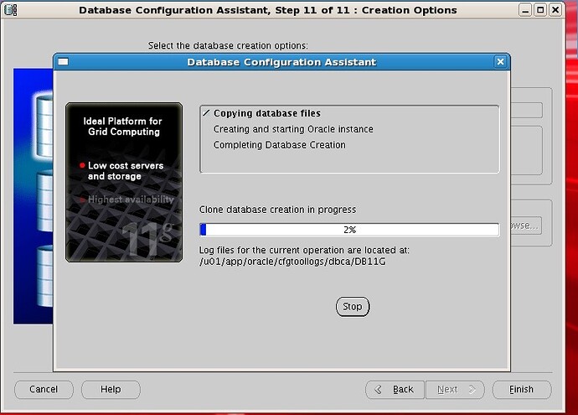The width and height of the screenshot is (578, 415).
Task: Click the DBCA application icon in the title bar
Action: (10, 10)
